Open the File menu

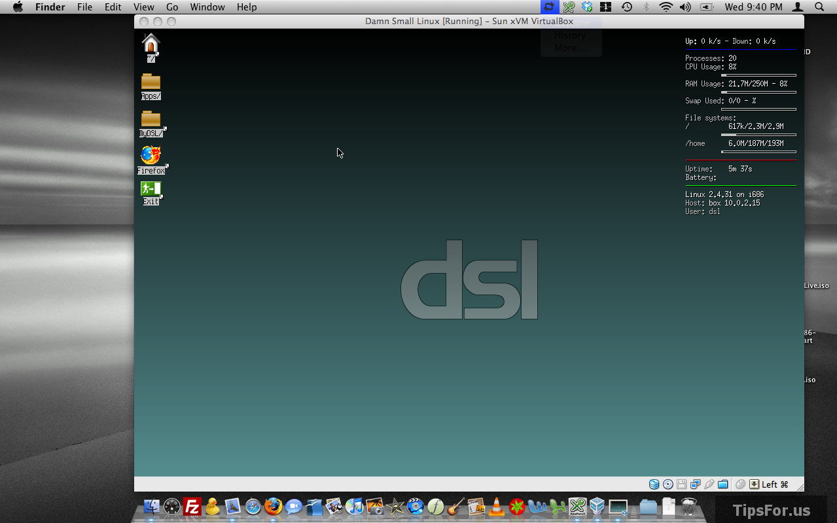(84, 7)
